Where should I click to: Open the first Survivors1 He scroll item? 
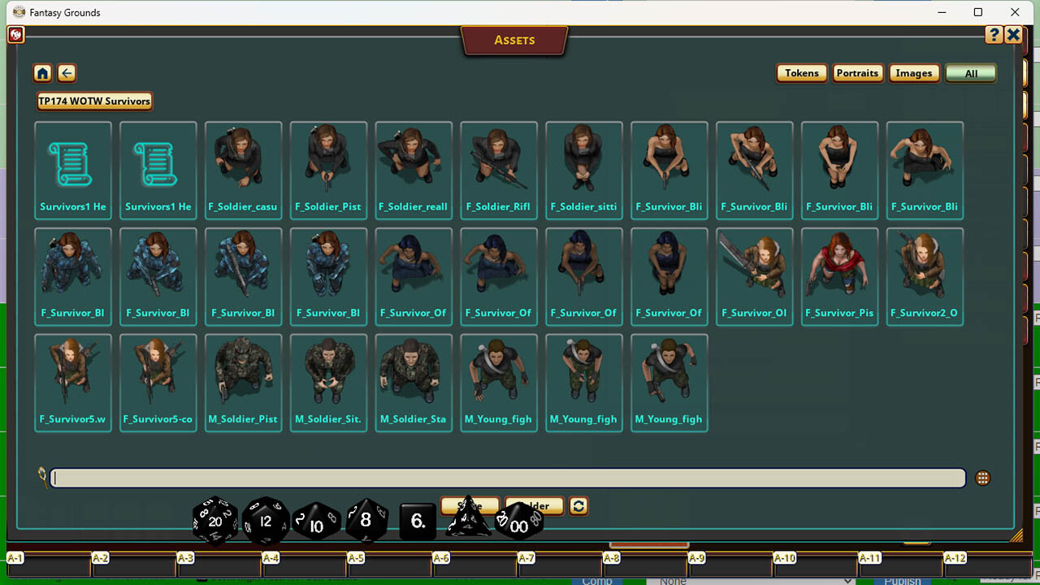point(73,171)
